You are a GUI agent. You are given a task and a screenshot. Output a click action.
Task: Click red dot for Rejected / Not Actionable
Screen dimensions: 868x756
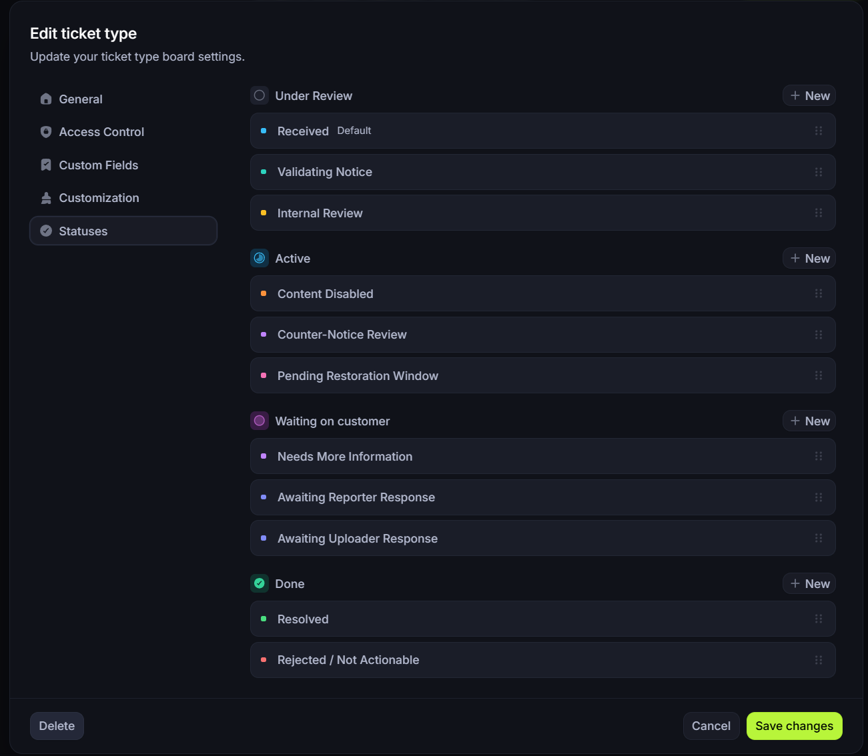(264, 660)
